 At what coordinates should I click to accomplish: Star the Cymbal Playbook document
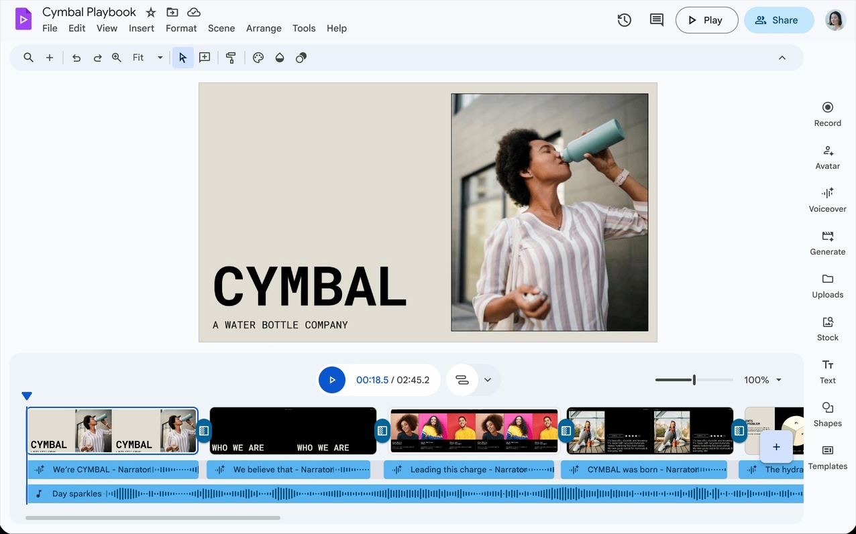pyautogui.click(x=151, y=12)
